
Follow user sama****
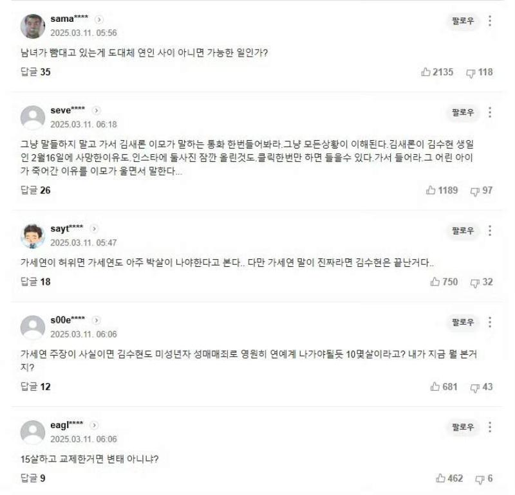[463, 21]
